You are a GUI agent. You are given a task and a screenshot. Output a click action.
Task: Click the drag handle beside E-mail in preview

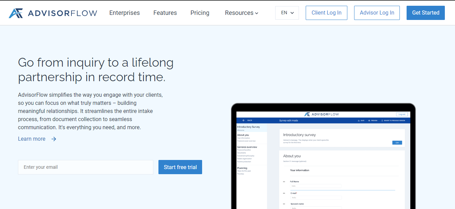click(284, 193)
